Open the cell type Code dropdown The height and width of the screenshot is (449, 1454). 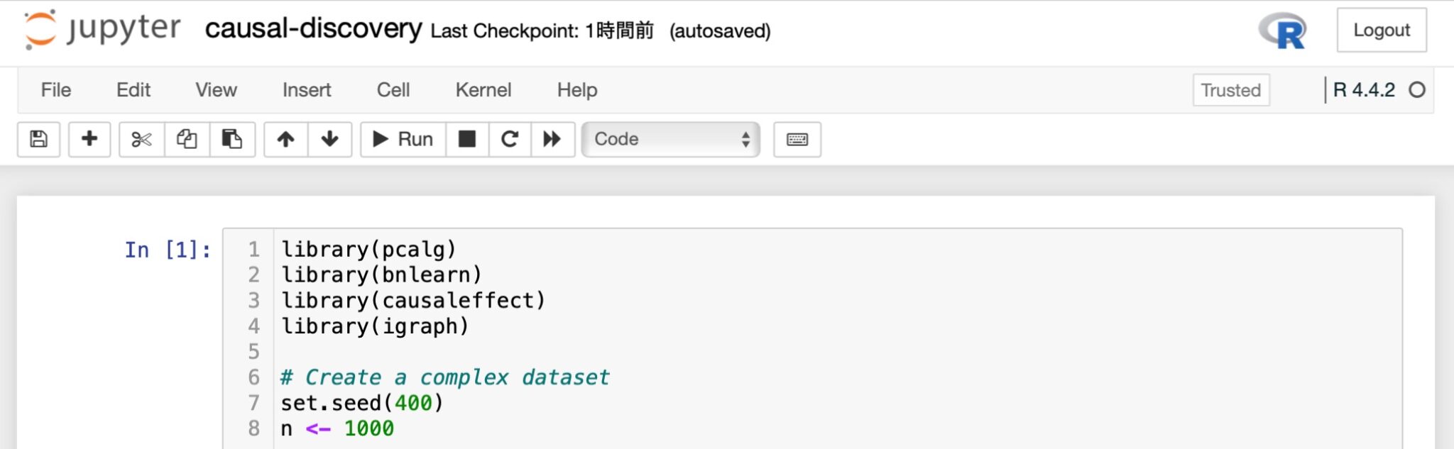click(670, 139)
